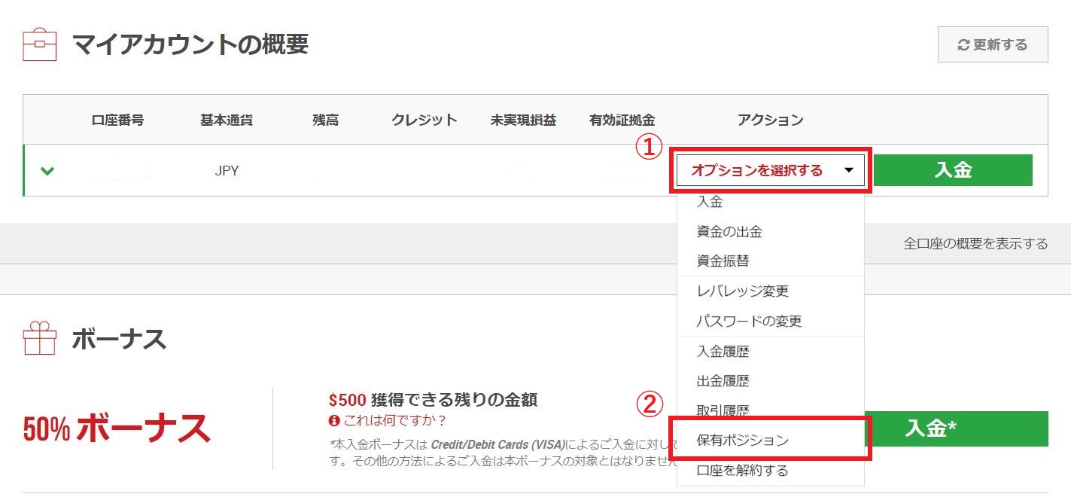The height and width of the screenshot is (494, 1071).
Task: Choose 口座を解約する menu option
Action: pos(742,471)
